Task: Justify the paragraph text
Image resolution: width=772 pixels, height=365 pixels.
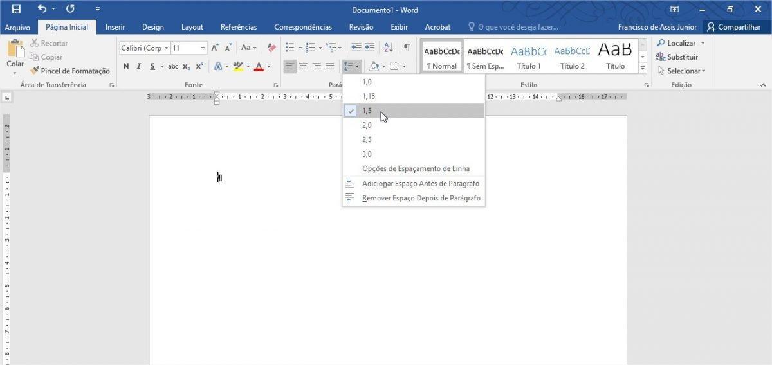Action: (x=330, y=66)
